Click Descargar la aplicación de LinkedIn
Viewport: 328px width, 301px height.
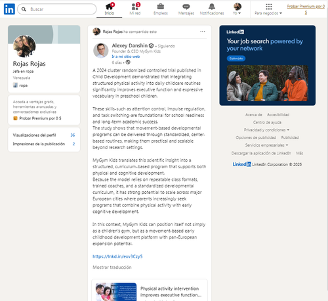[x=261, y=153]
